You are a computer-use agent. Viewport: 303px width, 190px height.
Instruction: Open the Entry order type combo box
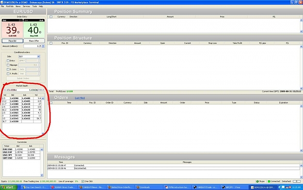22,61
